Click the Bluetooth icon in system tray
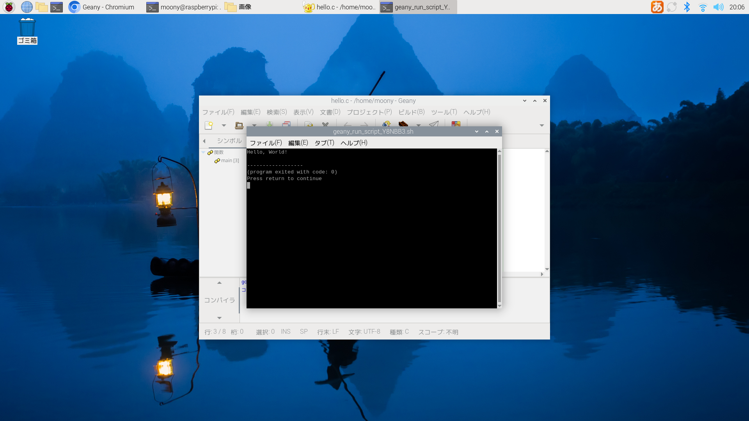This screenshot has width=749, height=421. click(x=687, y=7)
